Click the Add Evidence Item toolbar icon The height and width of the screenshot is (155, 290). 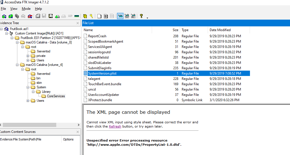pos(4,16)
